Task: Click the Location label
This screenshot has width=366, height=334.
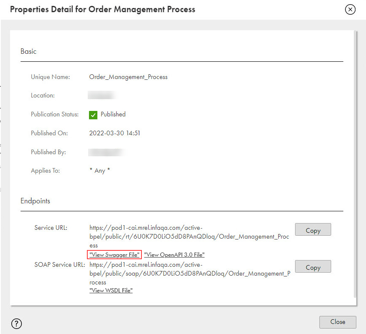Action: (x=43, y=95)
